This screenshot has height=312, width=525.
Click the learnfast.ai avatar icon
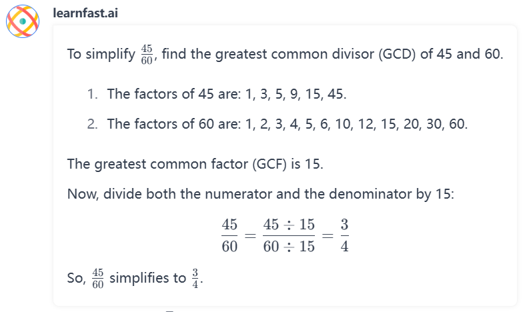(x=23, y=22)
